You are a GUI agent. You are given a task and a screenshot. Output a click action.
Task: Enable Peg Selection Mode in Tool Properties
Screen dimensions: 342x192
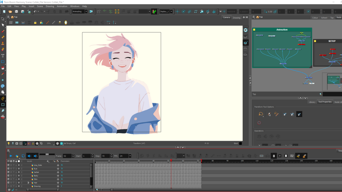pyautogui.click(x=269, y=114)
